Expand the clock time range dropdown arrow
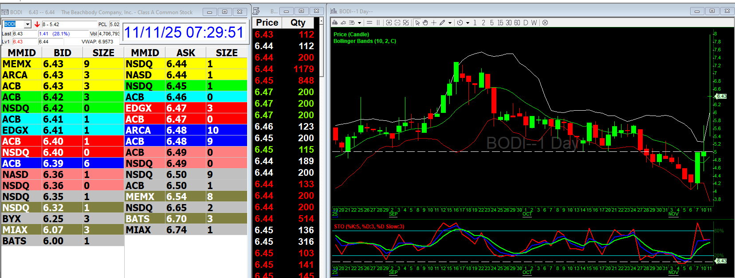The image size is (735, 278). click(x=468, y=23)
